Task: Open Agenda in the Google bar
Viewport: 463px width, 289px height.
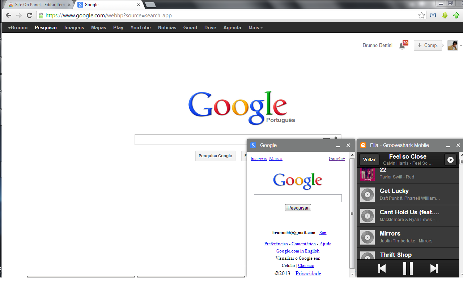Action: point(232,27)
